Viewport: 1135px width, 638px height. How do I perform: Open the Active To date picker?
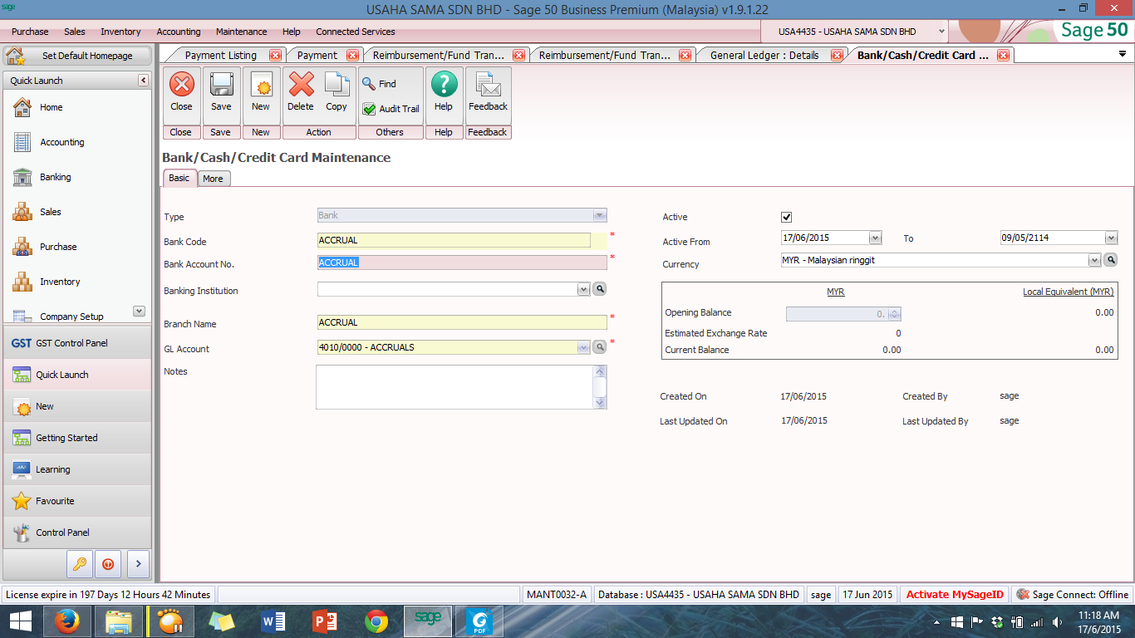pyautogui.click(x=1111, y=238)
